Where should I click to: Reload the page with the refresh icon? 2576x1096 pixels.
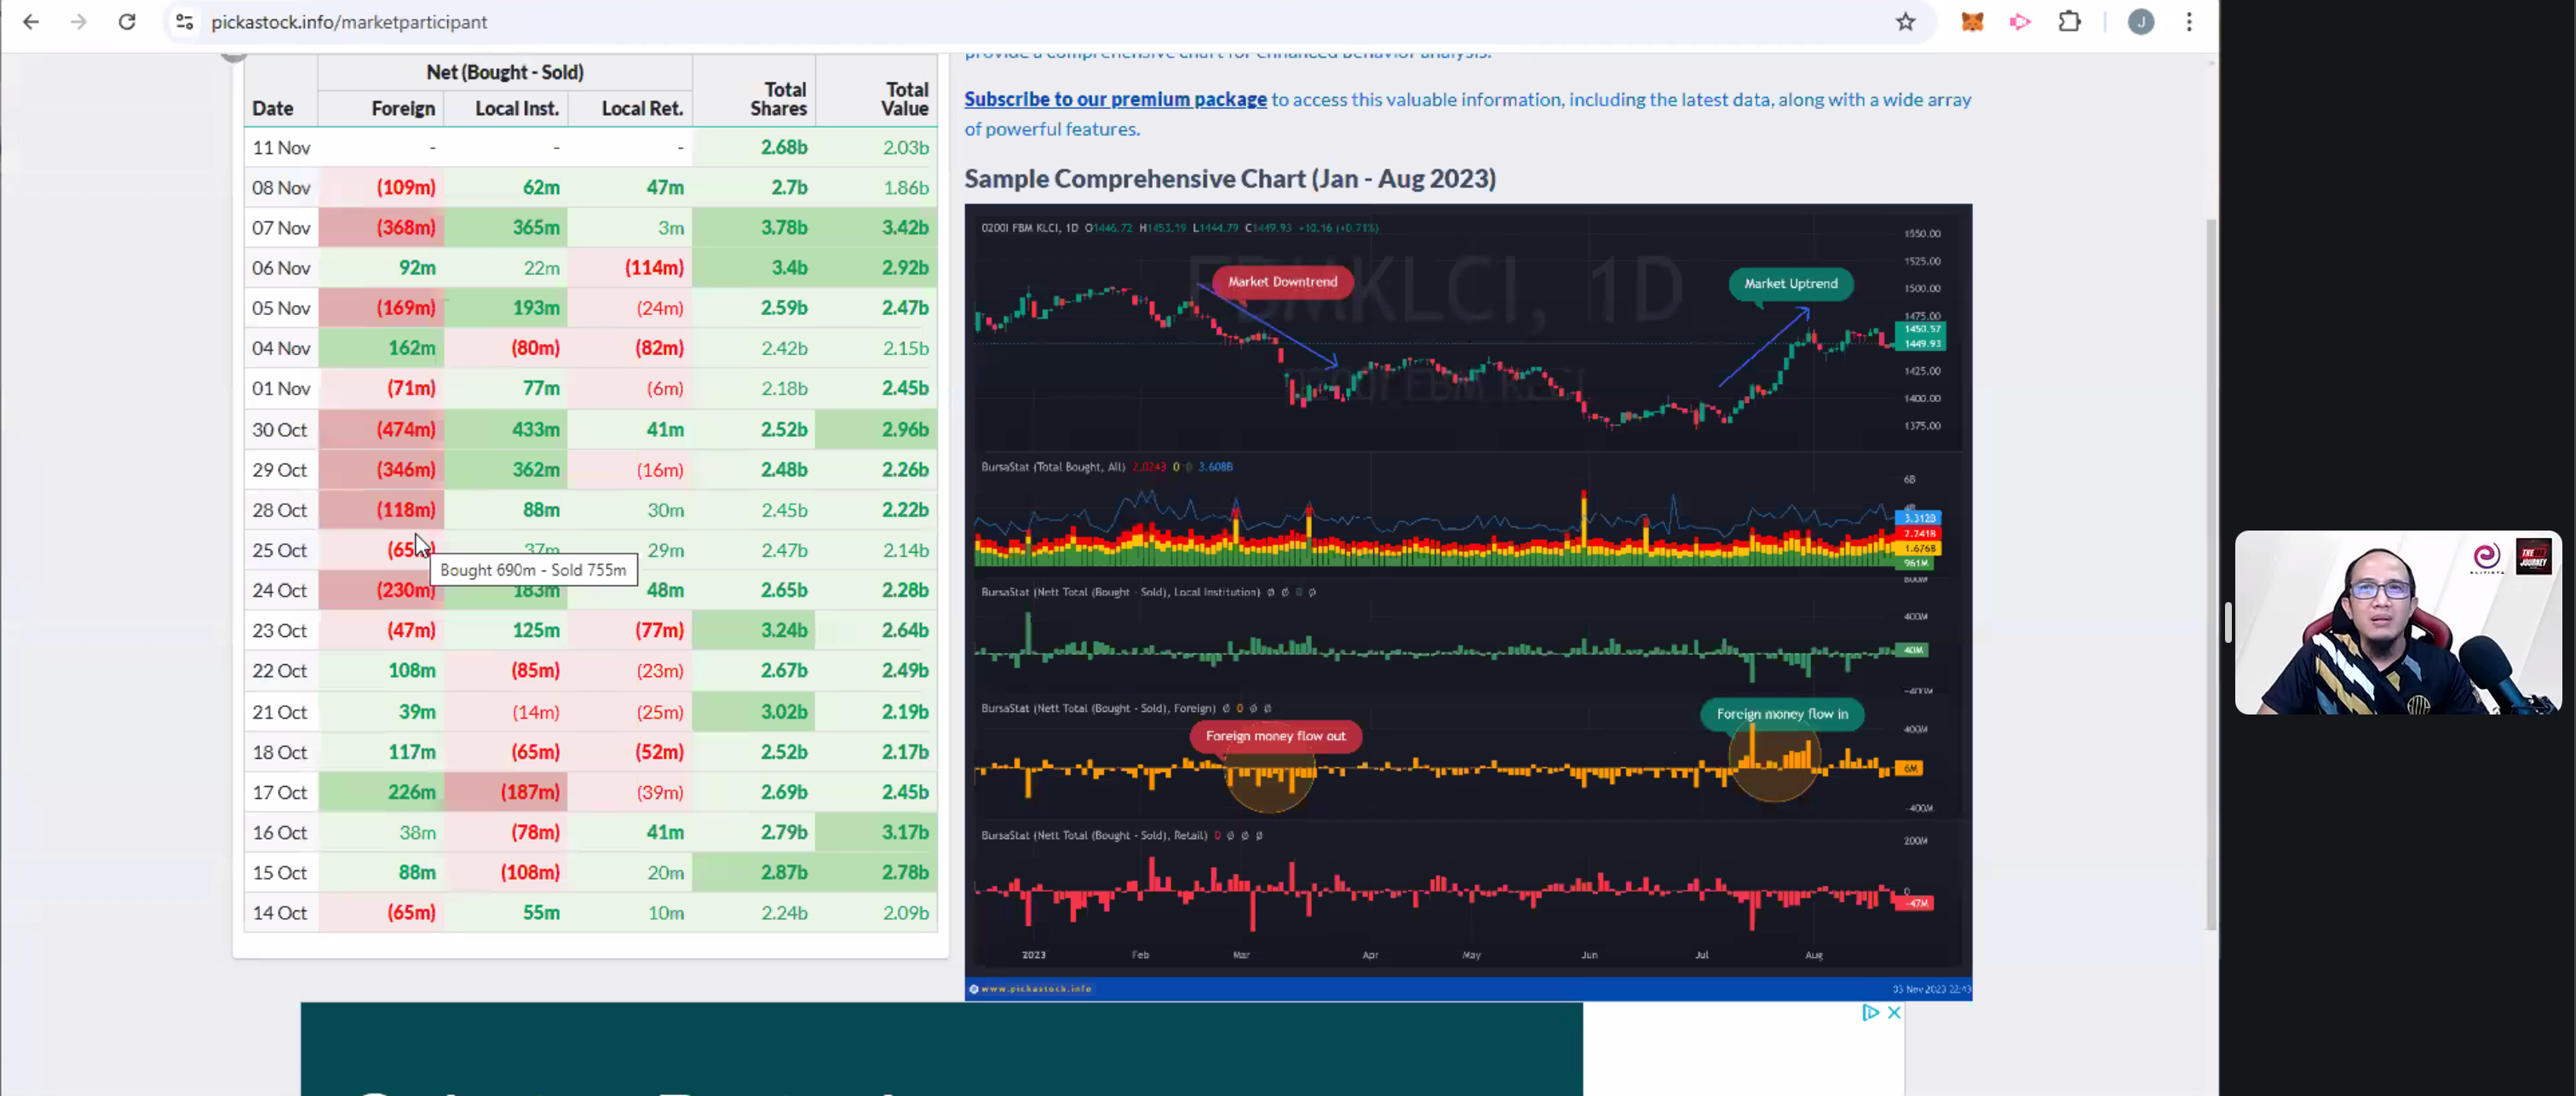(127, 22)
